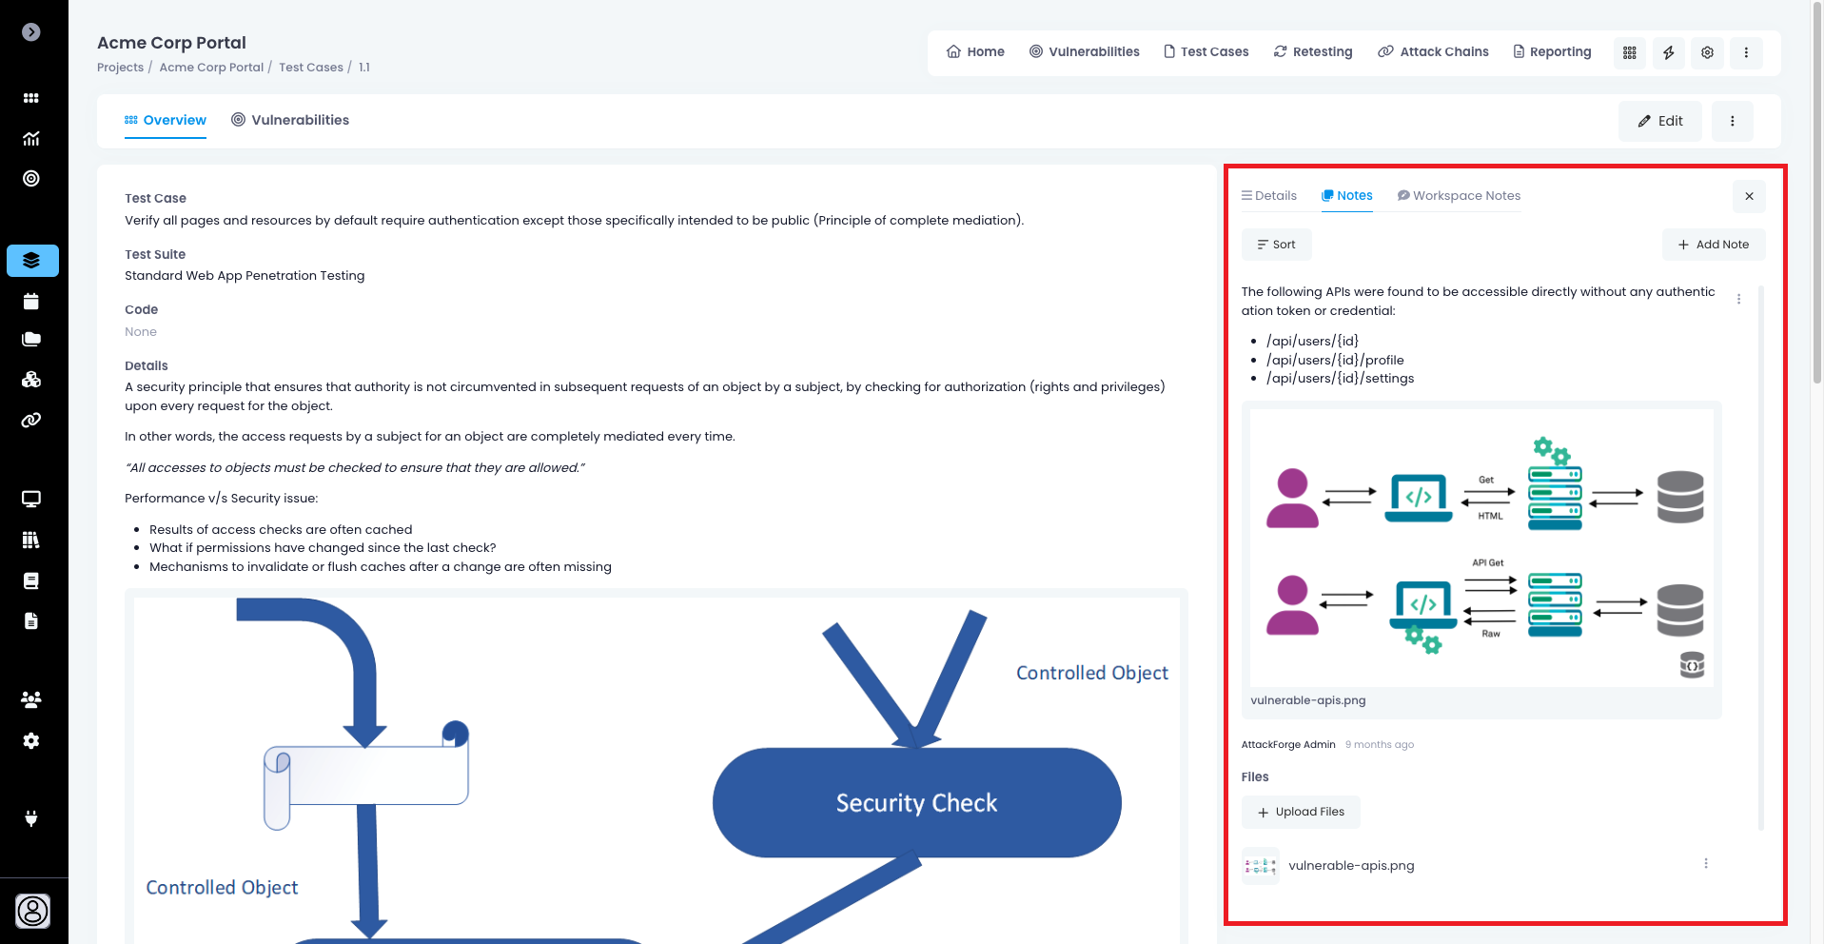Close the notes side panel
1824x944 pixels.
(x=1748, y=196)
